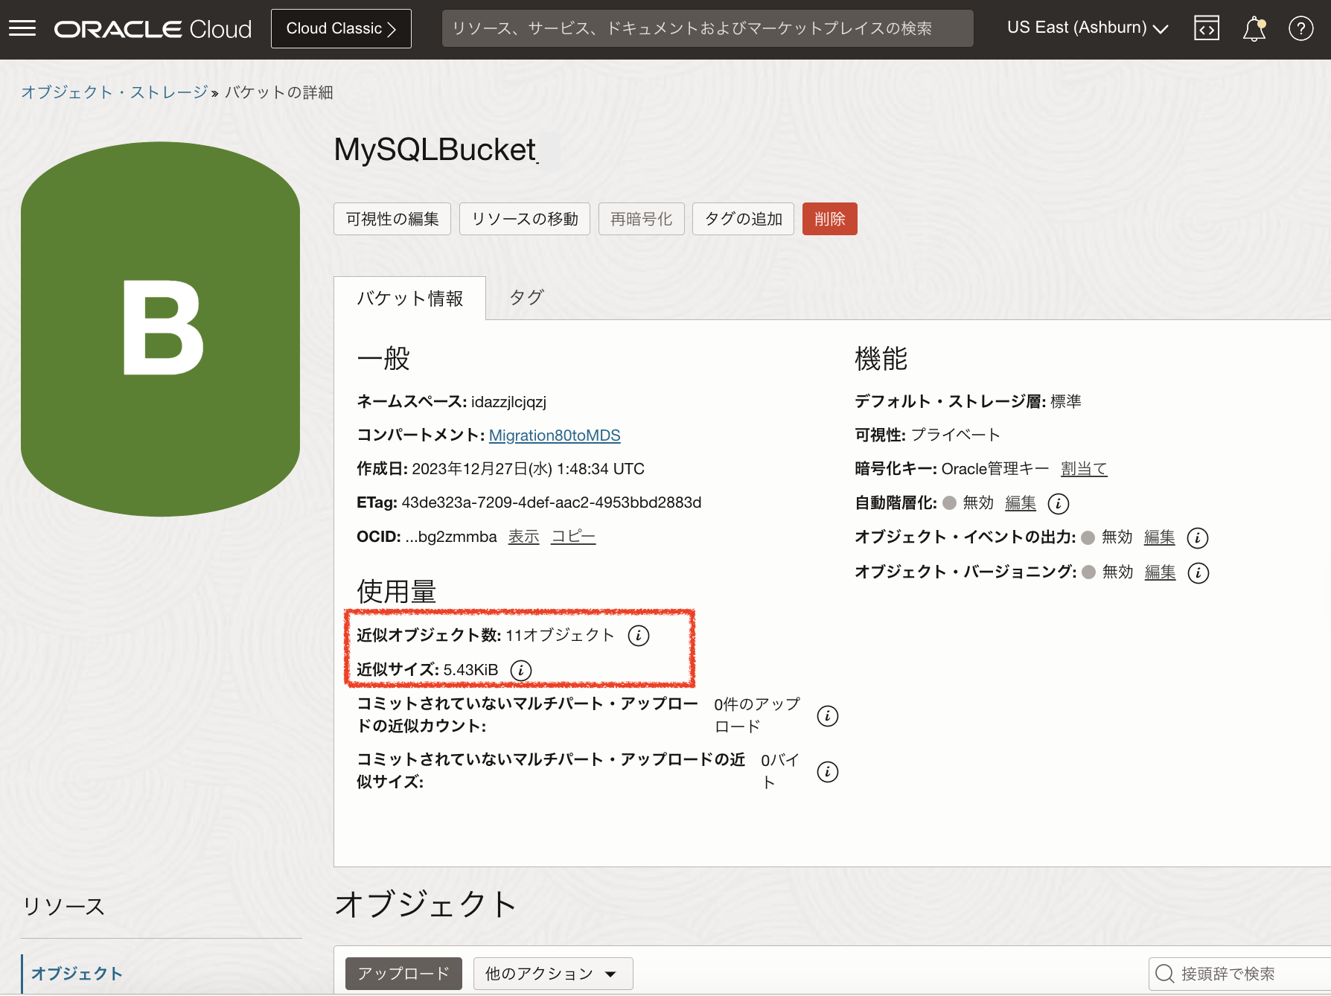Edit the オブジェクト・バージョニング setting

point(1160,572)
